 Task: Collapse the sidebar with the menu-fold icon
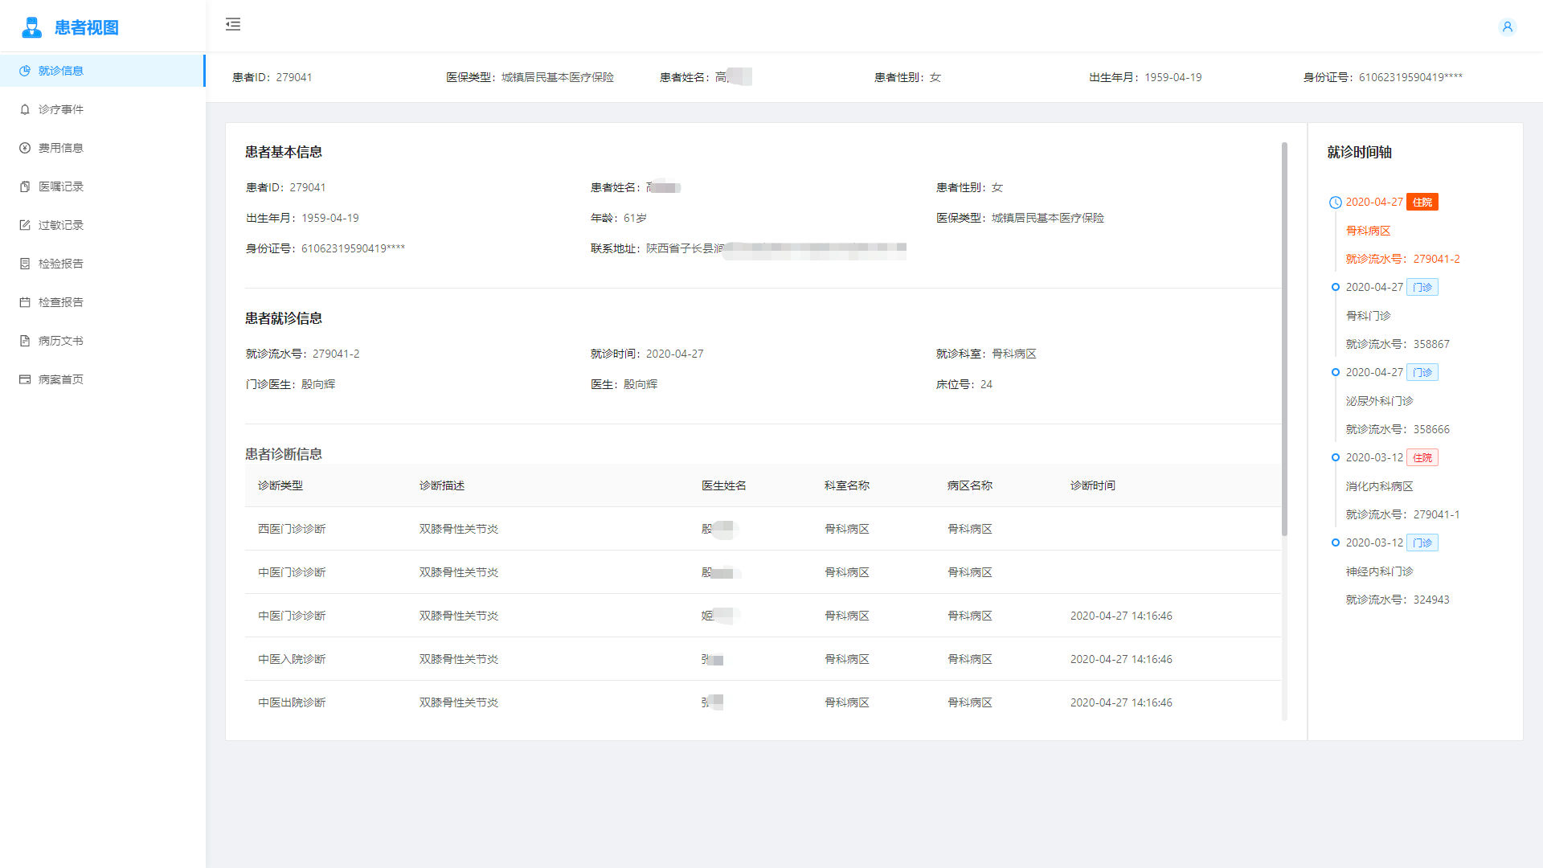point(233,24)
